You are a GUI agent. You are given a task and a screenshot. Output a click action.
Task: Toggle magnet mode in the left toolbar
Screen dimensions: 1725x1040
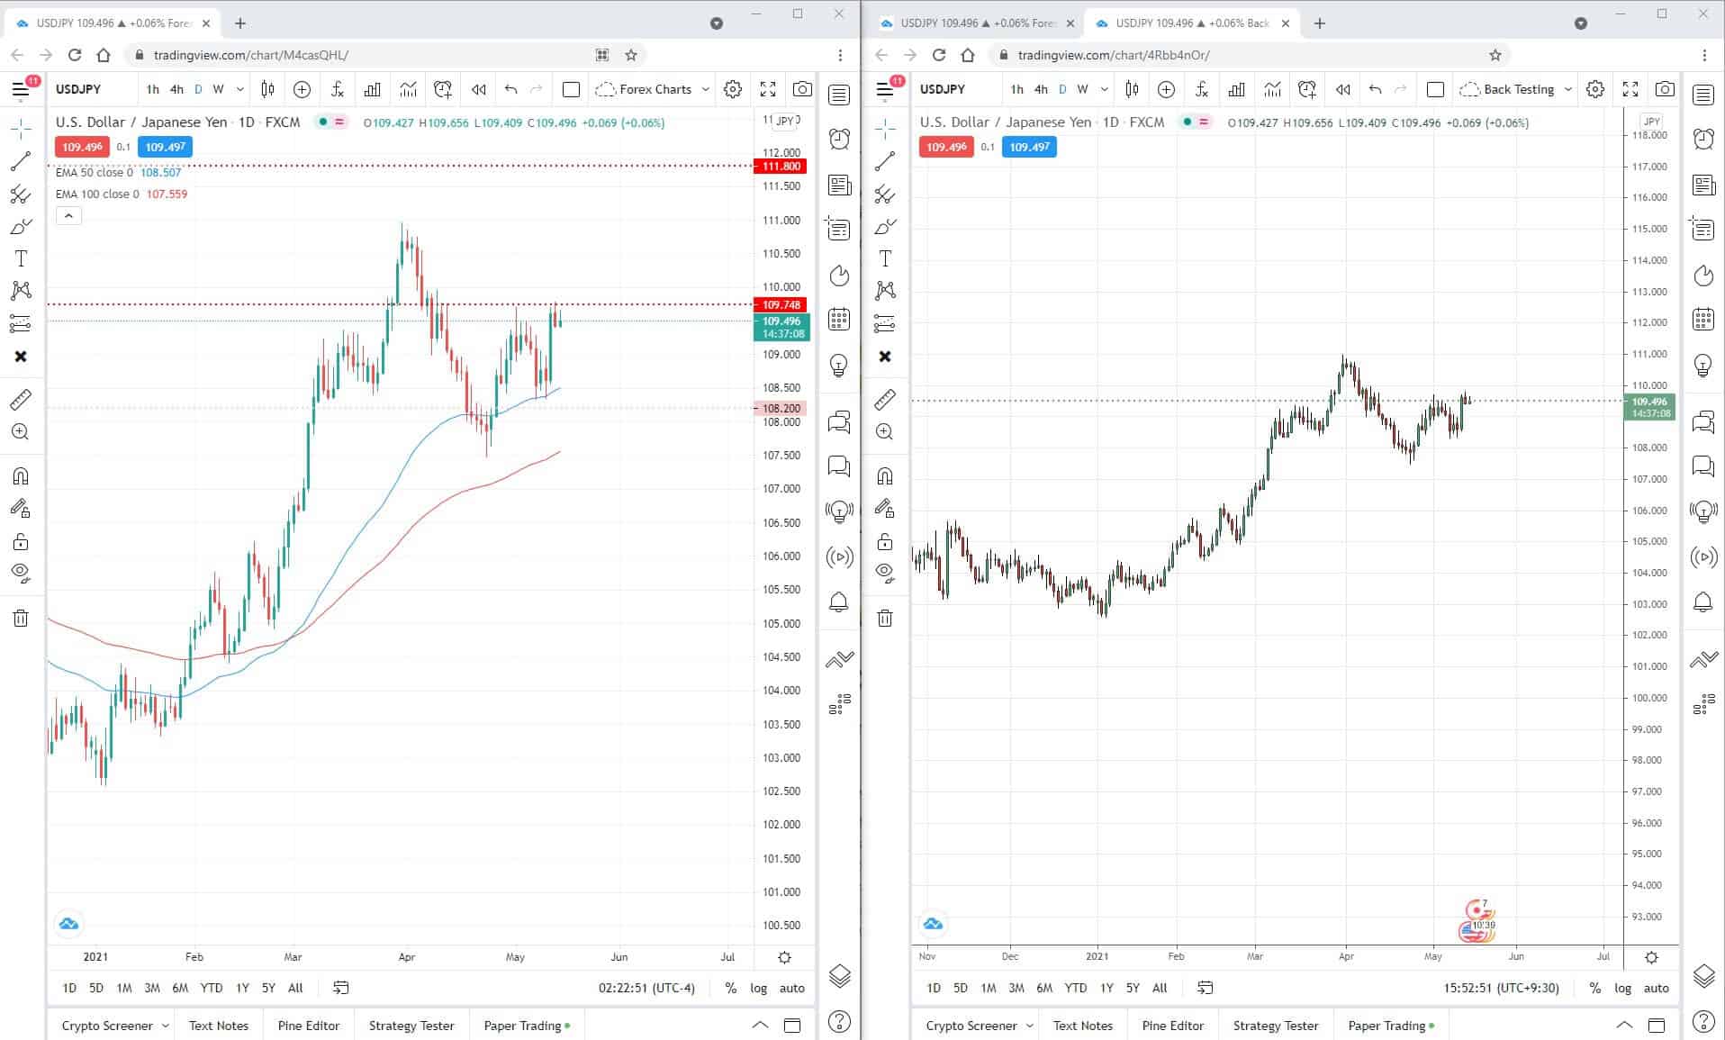tap(20, 475)
